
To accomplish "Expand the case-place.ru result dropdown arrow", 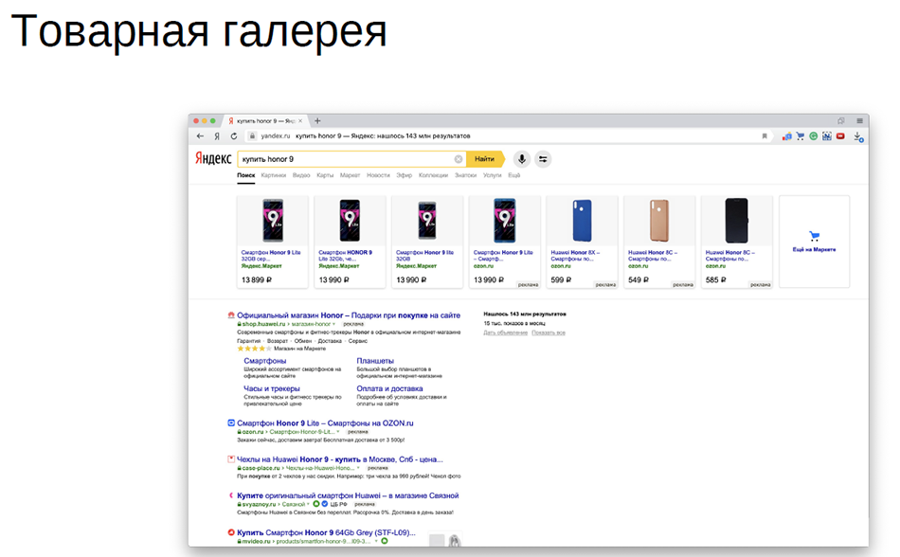I will (x=358, y=468).
